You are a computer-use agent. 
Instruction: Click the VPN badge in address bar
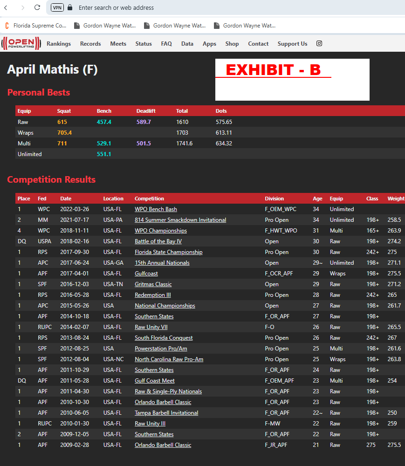[x=57, y=7]
